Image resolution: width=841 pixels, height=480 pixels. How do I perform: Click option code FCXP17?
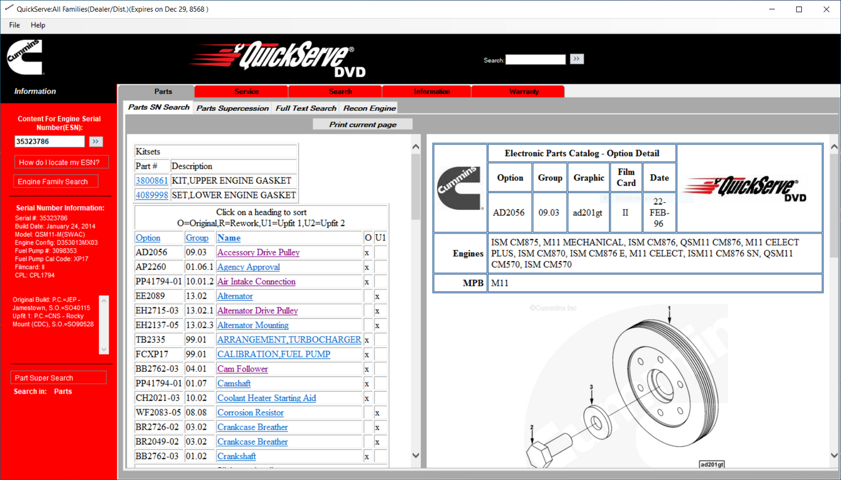[x=152, y=355]
